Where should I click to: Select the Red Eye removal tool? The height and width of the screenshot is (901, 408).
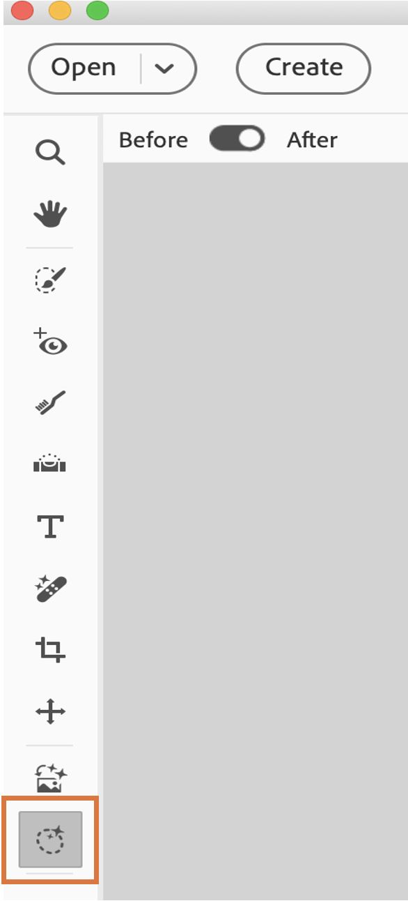click(x=50, y=342)
